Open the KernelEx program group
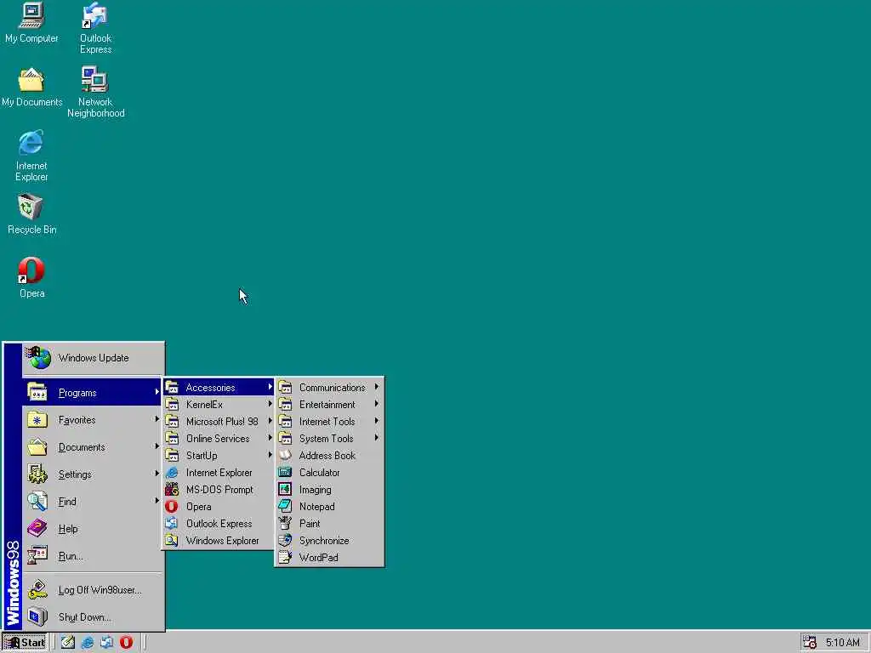Screen dimensions: 871x653 coord(219,404)
